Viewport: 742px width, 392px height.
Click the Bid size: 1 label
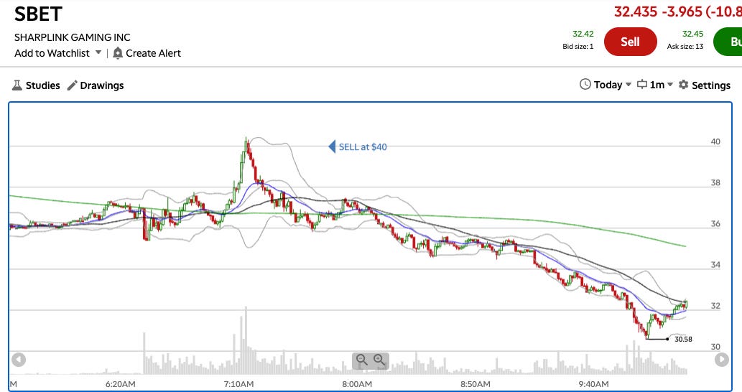pos(578,47)
